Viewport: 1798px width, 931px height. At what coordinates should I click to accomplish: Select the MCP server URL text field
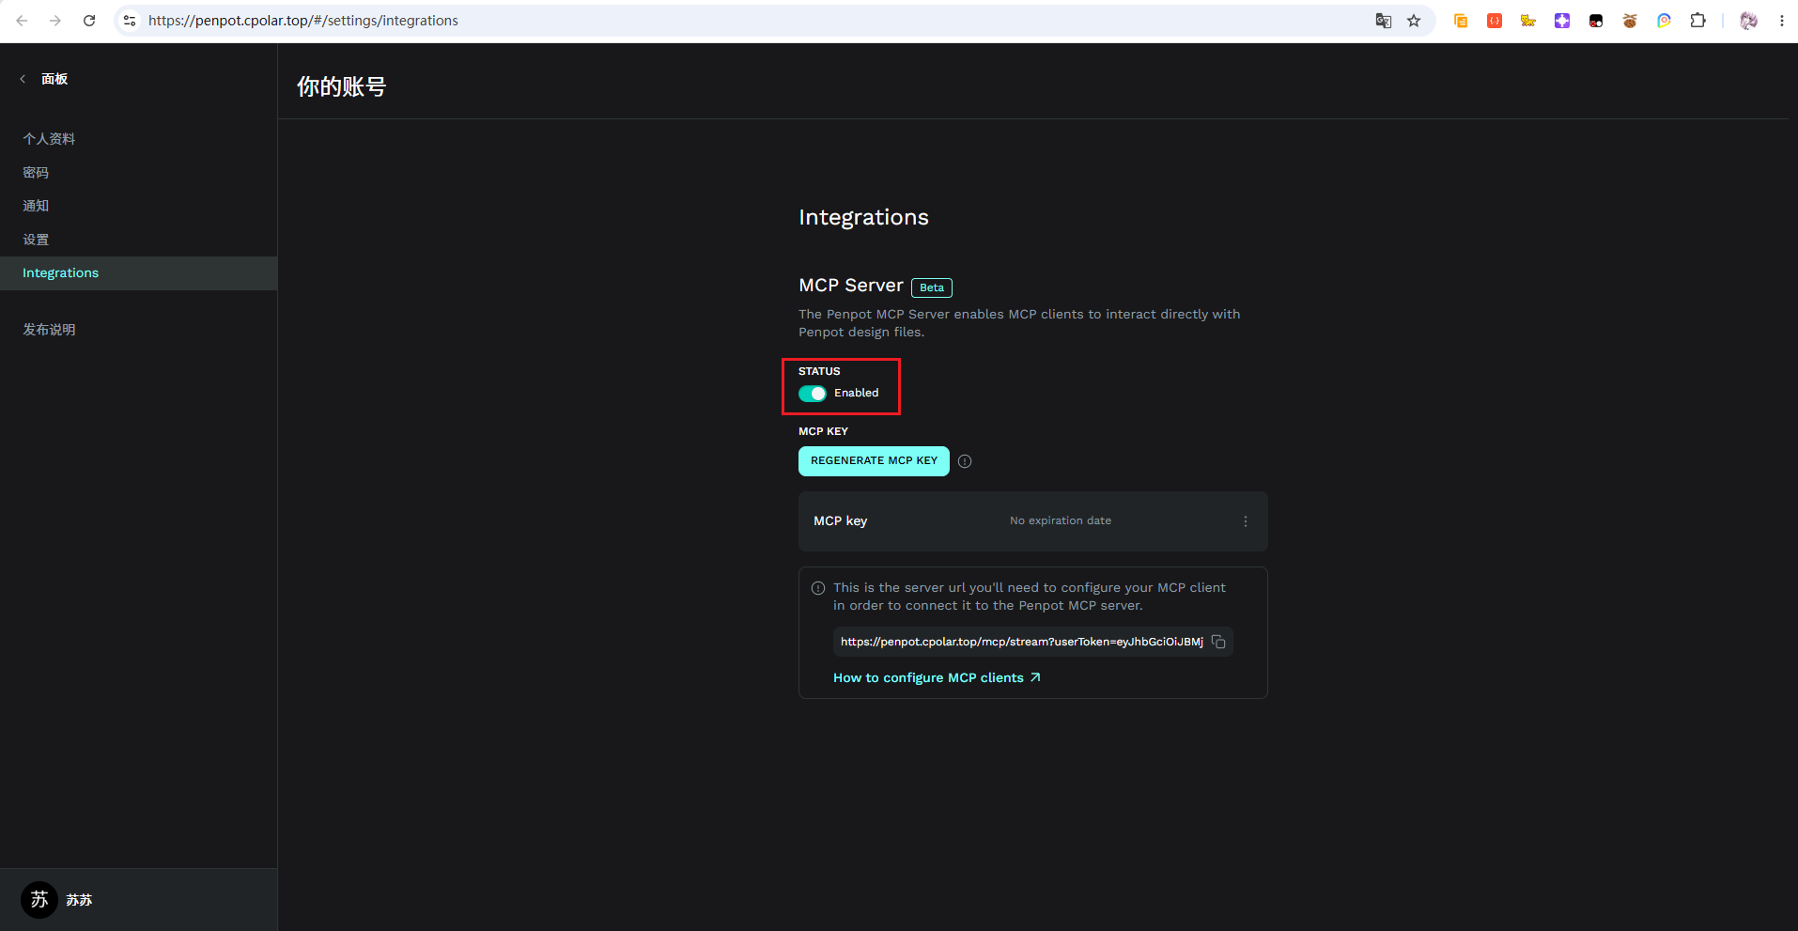(x=1021, y=642)
